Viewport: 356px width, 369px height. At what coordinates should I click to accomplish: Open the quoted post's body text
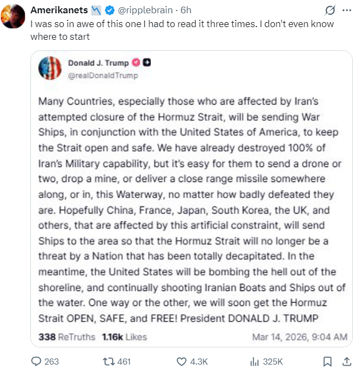click(192, 210)
